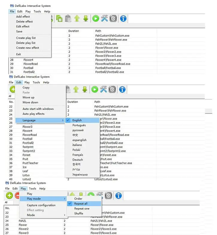Choose Create new effect from File menu
Image resolution: width=217 pixels, height=235 pixels.
(x=30, y=48)
